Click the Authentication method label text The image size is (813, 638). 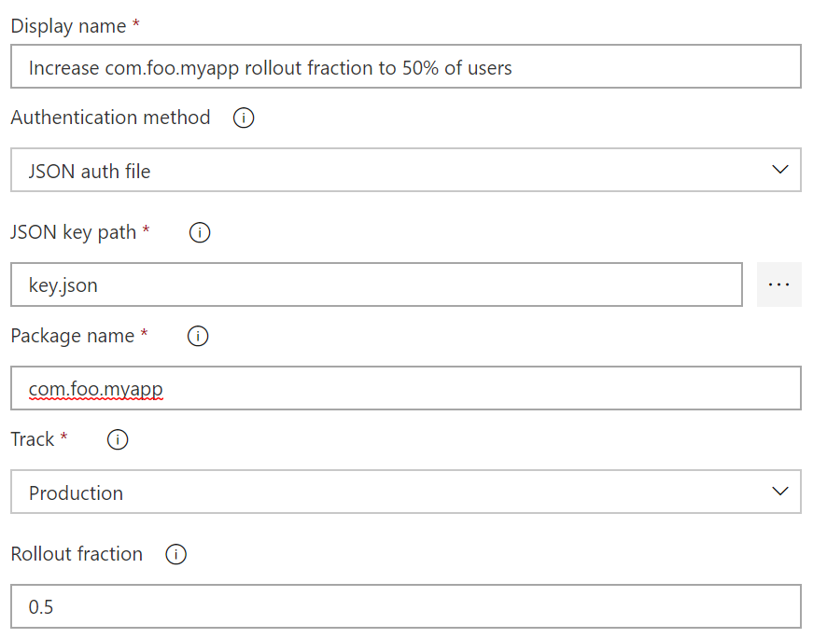coord(110,118)
